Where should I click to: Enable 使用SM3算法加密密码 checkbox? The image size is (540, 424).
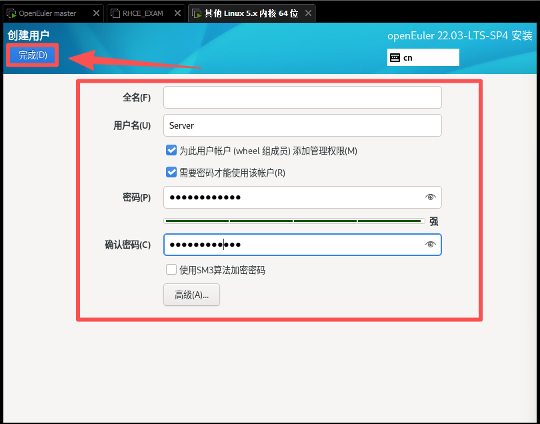point(171,270)
